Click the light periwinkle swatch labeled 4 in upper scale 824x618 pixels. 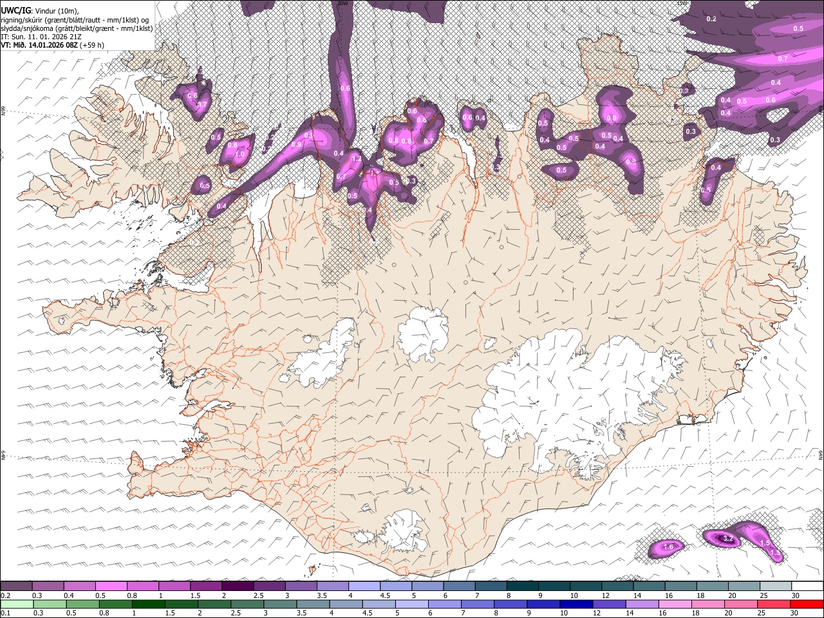pyautogui.click(x=364, y=586)
